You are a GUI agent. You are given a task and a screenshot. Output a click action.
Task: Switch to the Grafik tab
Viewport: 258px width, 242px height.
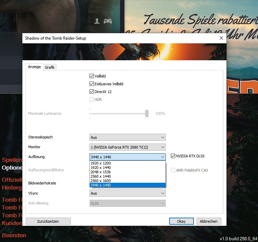coord(50,67)
